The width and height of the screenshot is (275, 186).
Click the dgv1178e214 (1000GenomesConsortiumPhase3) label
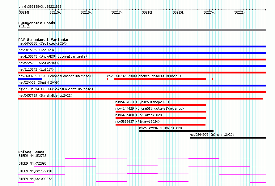[x=57, y=89]
